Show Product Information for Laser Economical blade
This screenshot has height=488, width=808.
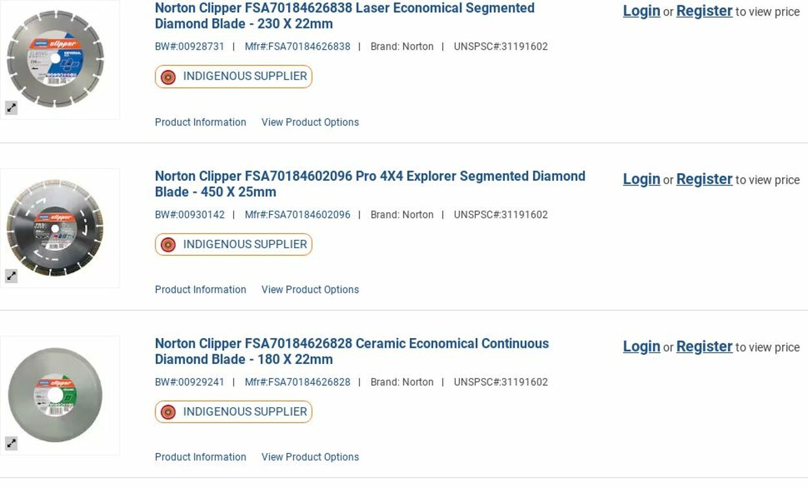(x=200, y=122)
